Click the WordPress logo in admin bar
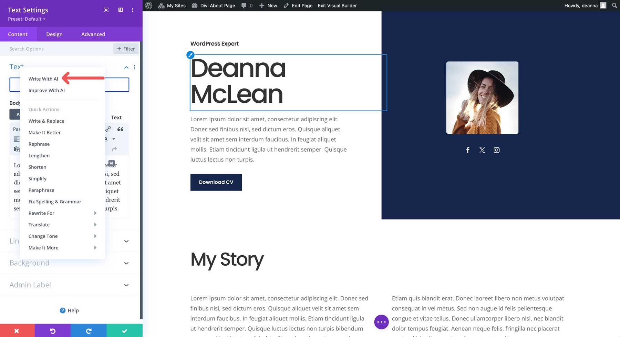This screenshot has width=620, height=337. (148, 6)
